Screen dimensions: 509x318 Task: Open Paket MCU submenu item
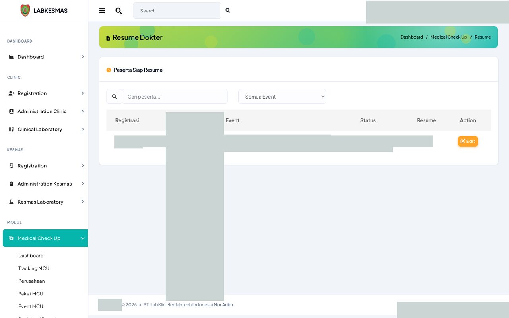[31, 294]
